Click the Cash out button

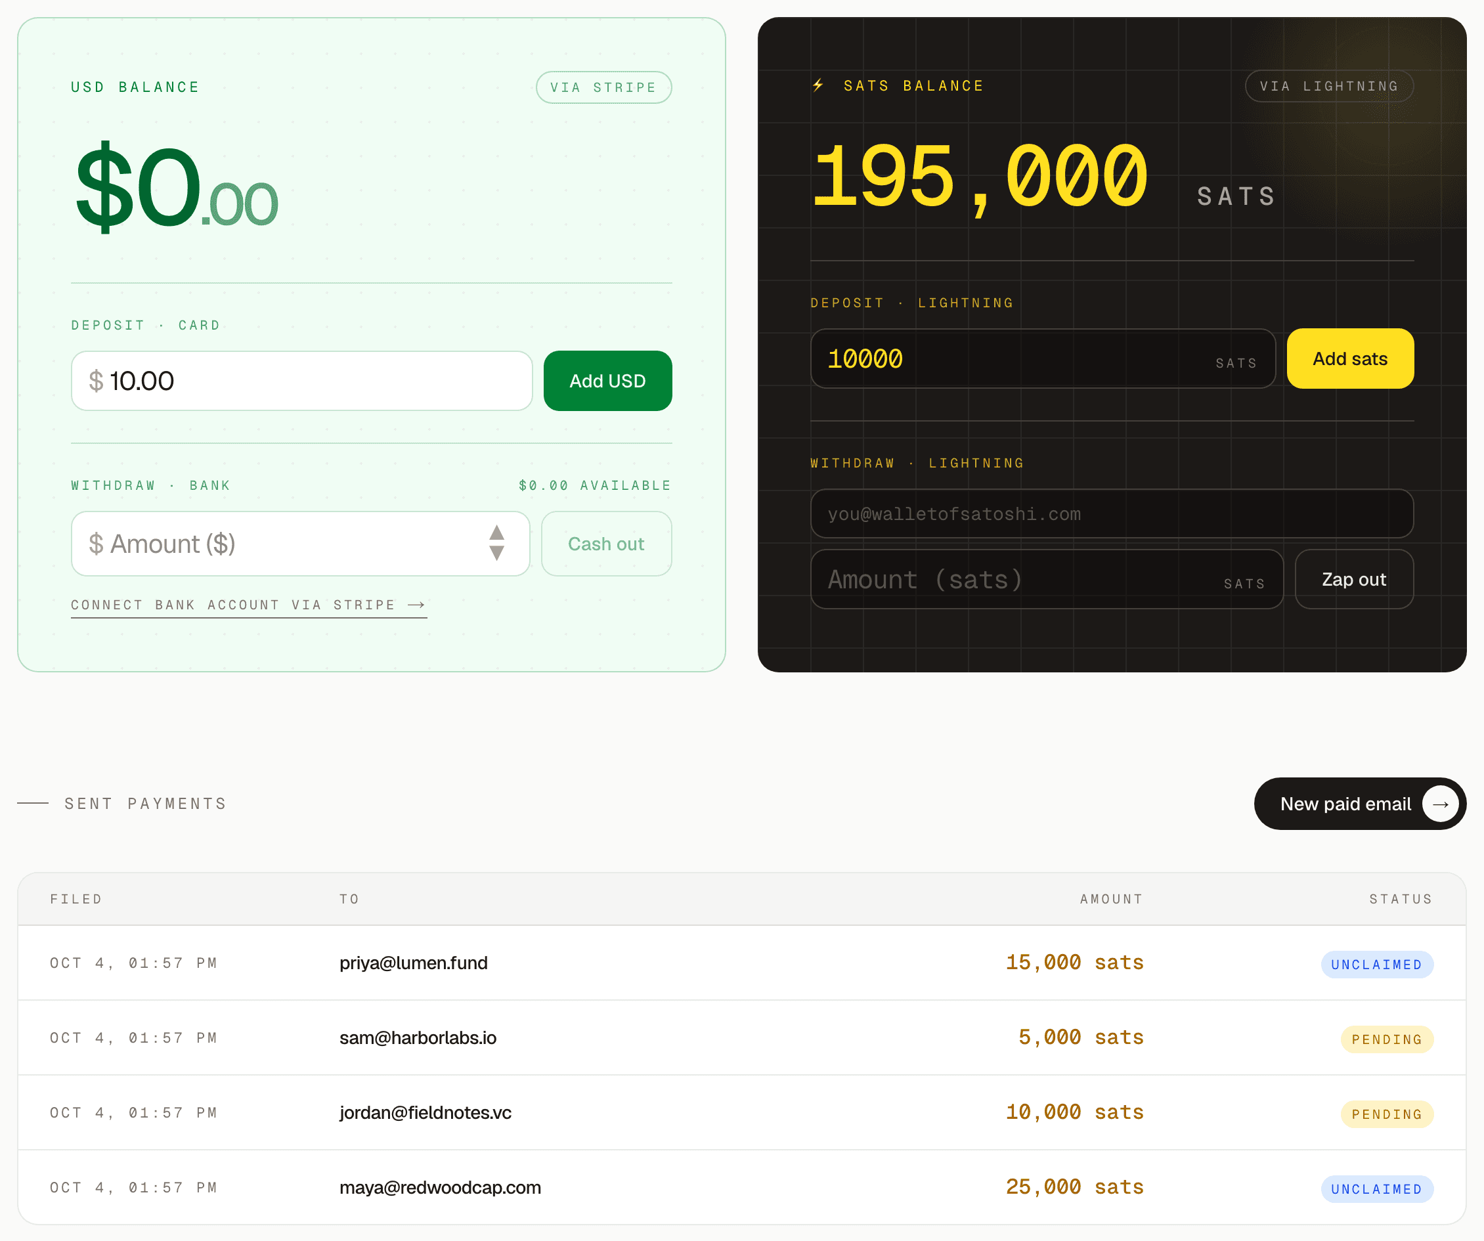click(x=606, y=544)
